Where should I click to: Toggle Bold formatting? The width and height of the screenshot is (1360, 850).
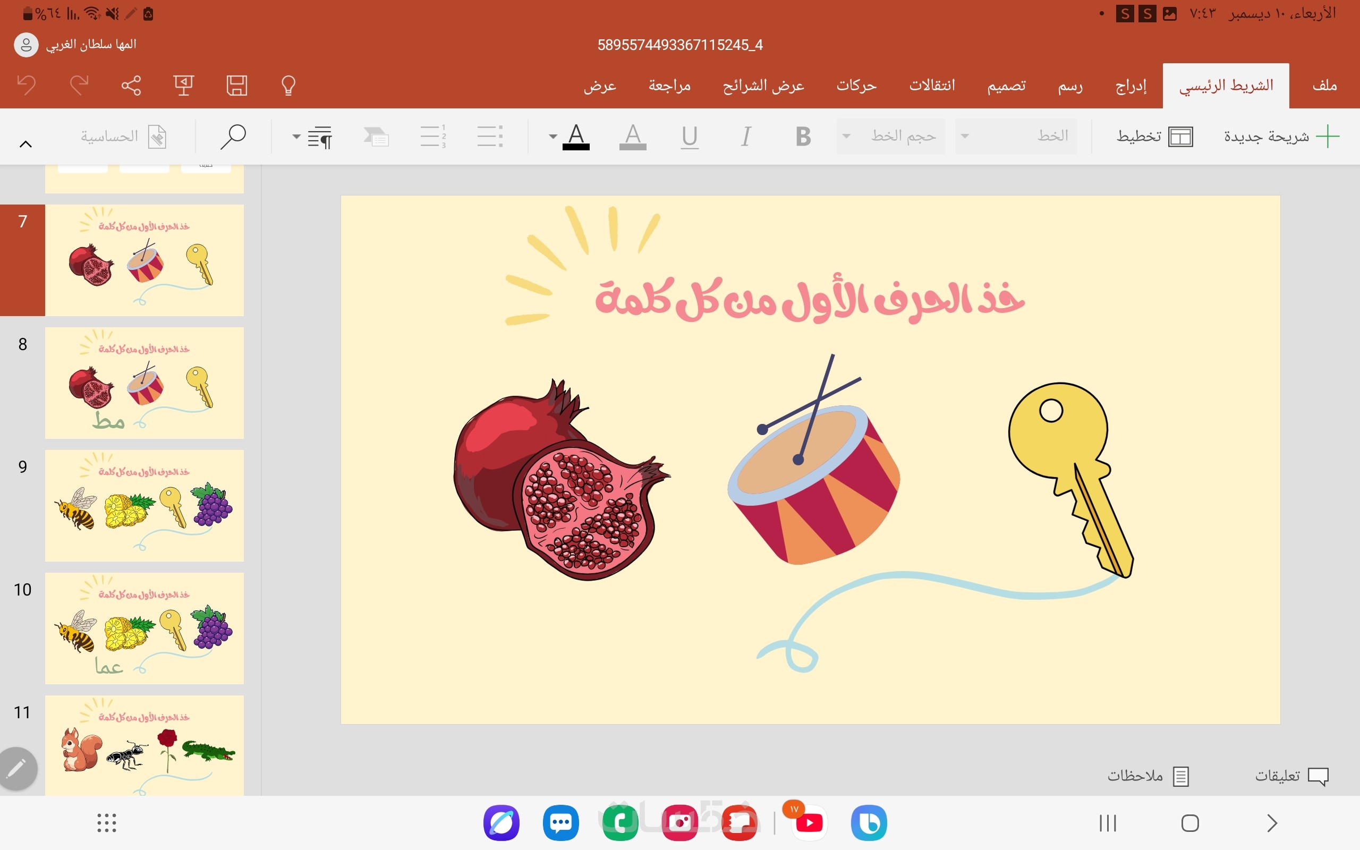[803, 137]
